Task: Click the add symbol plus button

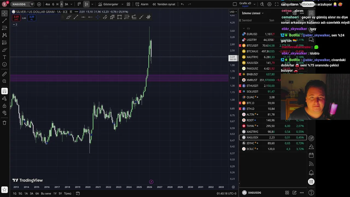Action: (x=39, y=4)
